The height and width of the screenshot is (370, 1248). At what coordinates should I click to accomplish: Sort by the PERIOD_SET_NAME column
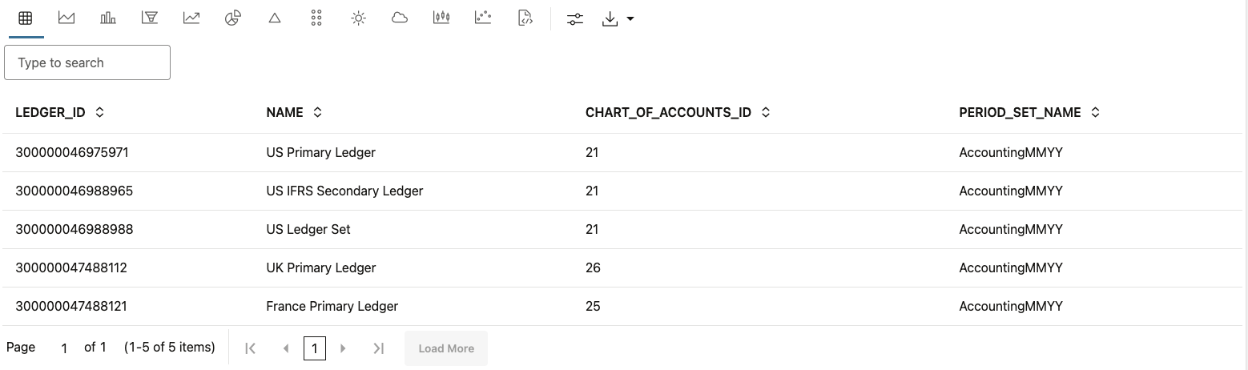(1095, 113)
